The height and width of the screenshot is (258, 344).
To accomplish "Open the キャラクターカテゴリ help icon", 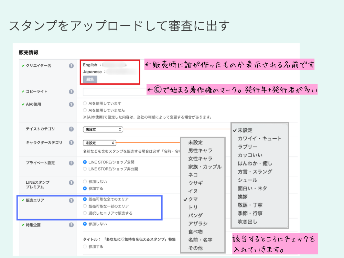I will coord(72,142).
